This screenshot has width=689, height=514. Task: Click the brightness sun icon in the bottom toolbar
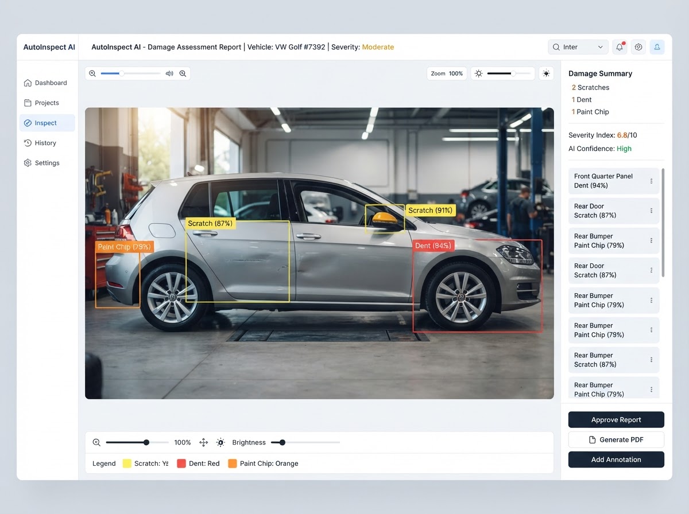coord(220,442)
